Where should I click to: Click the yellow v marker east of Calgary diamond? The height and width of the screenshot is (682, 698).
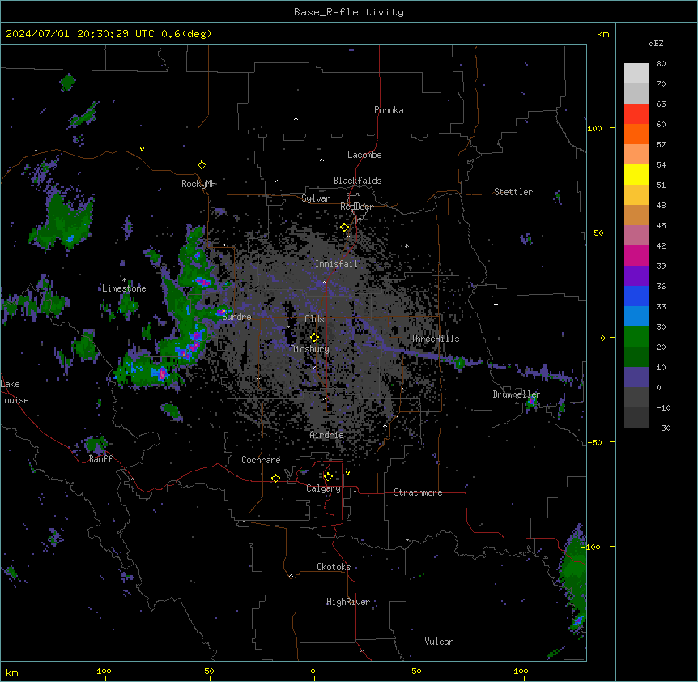tap(347, 473)
